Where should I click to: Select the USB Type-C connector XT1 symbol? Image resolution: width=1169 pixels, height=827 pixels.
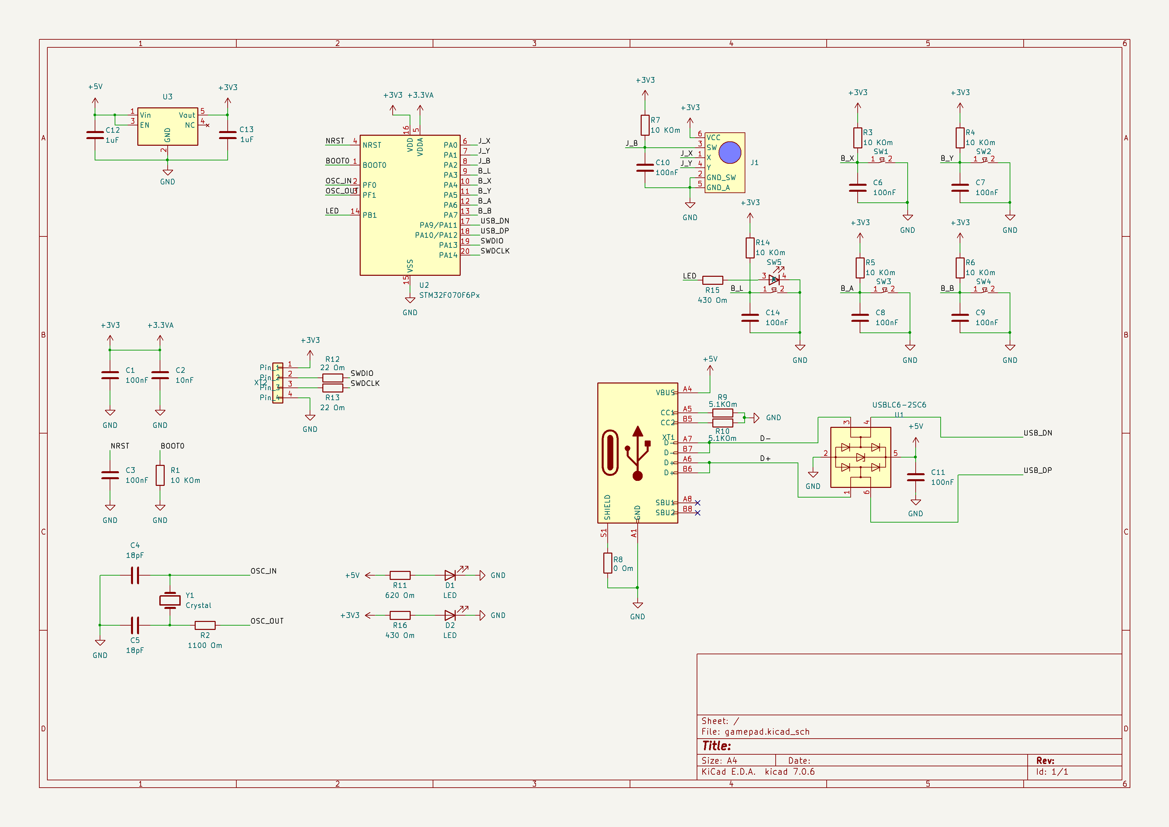tap(637, 453)
